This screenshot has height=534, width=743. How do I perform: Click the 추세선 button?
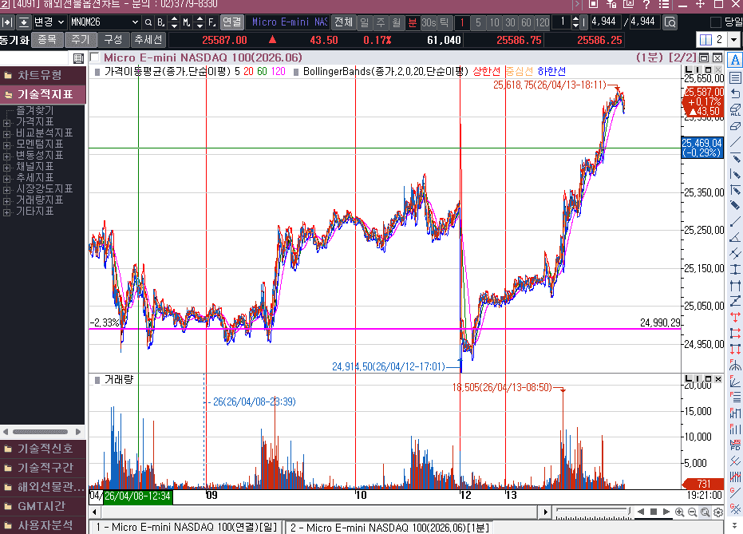point(148,39)
